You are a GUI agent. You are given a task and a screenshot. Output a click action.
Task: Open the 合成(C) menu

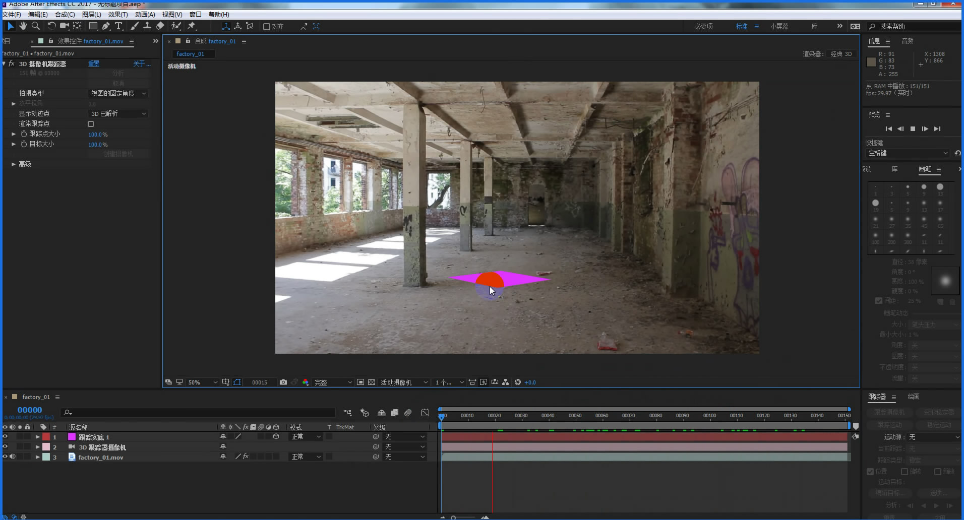(x=65, y=15)
